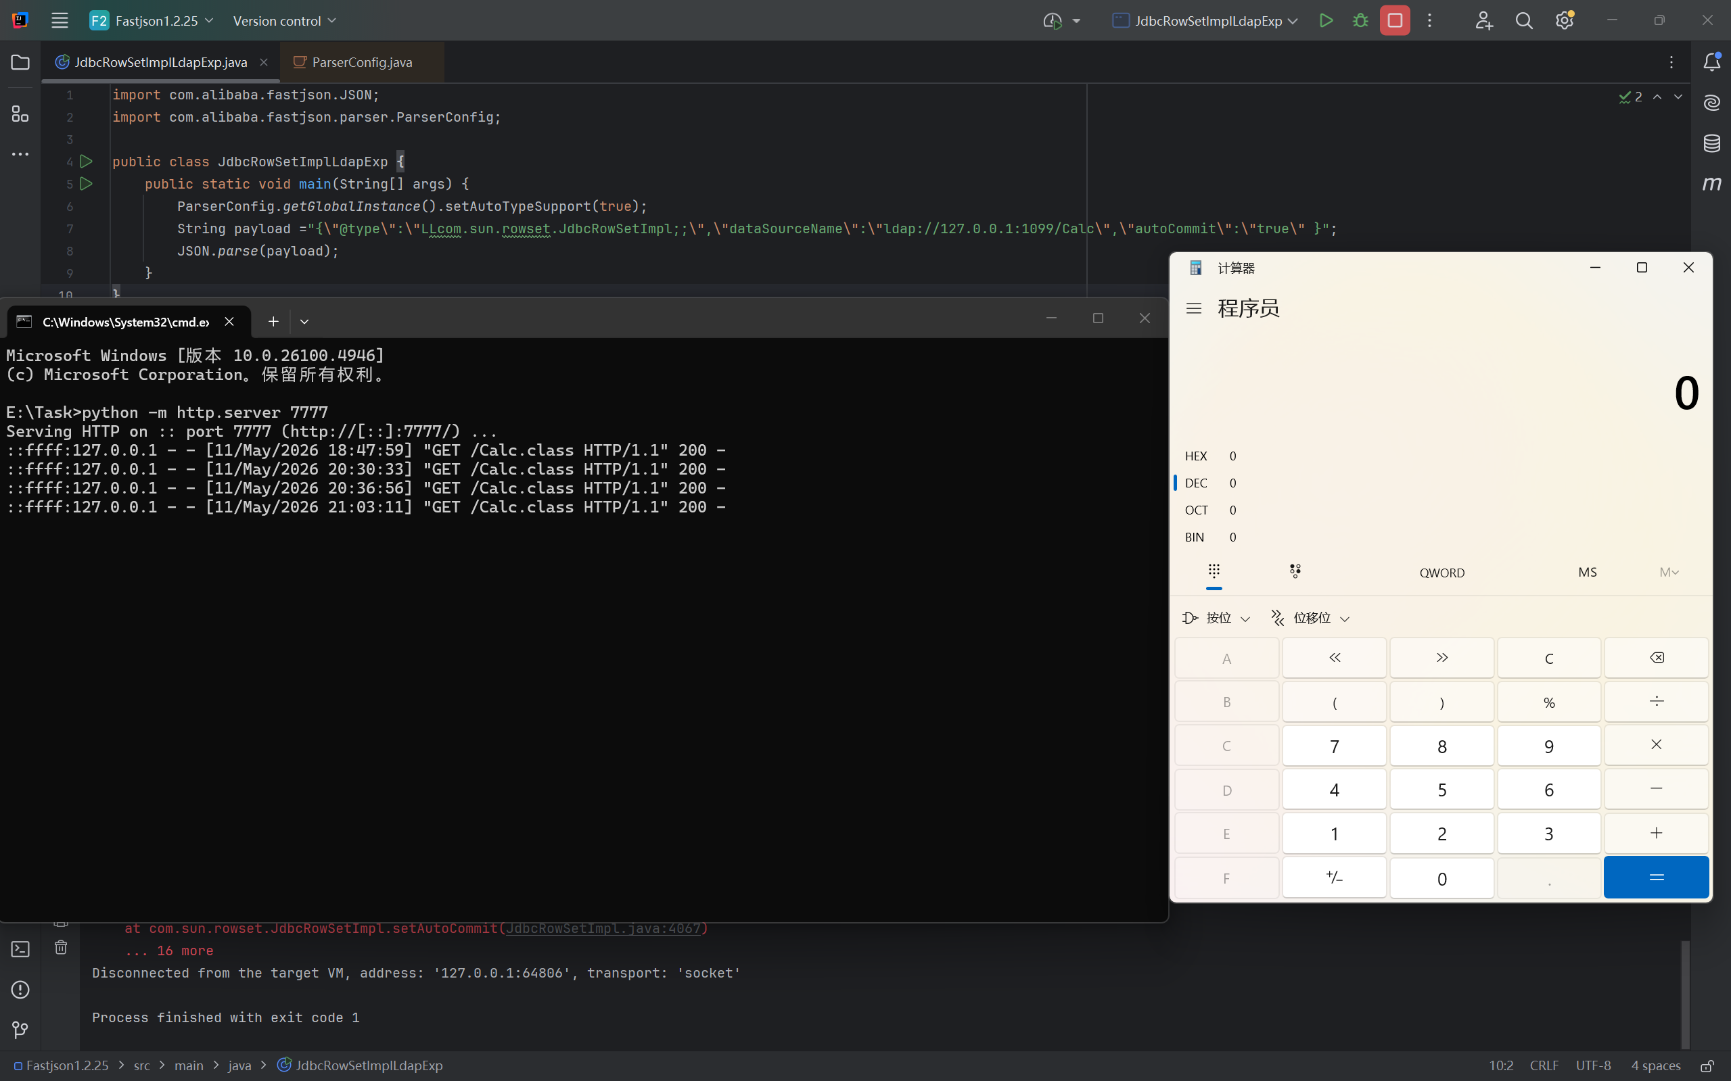This screenshot has height=1081, width=1731.
Task: Click JdbcRowSetImplLdapExp breadcrumb in status bar
Action: (360, 1065)
